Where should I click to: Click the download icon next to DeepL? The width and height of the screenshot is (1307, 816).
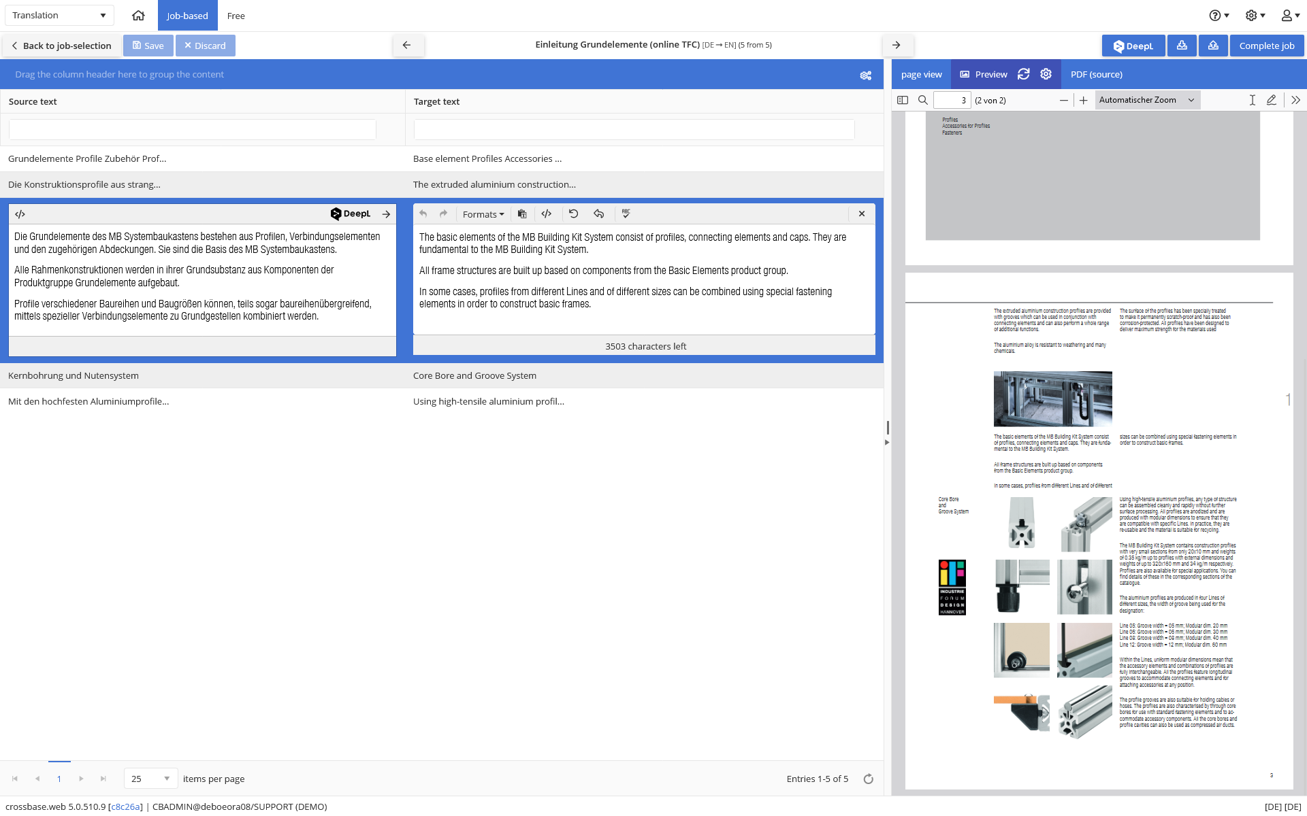[x=1182, y=46]
